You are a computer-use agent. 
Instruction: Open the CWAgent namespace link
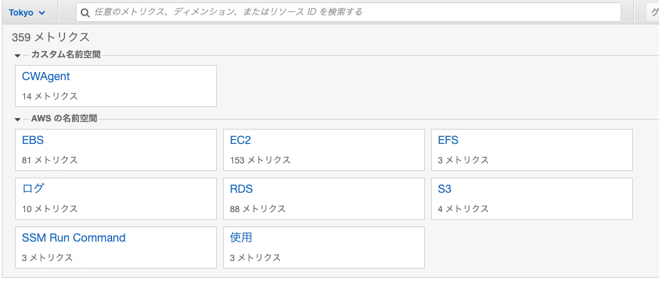pyautogui.click(x=46, y=76)
